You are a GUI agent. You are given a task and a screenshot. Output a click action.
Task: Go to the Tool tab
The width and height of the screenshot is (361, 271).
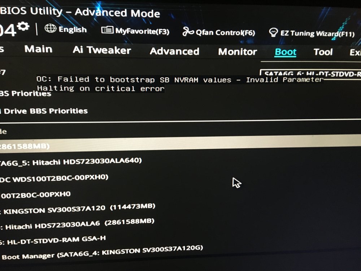(323, 52)
